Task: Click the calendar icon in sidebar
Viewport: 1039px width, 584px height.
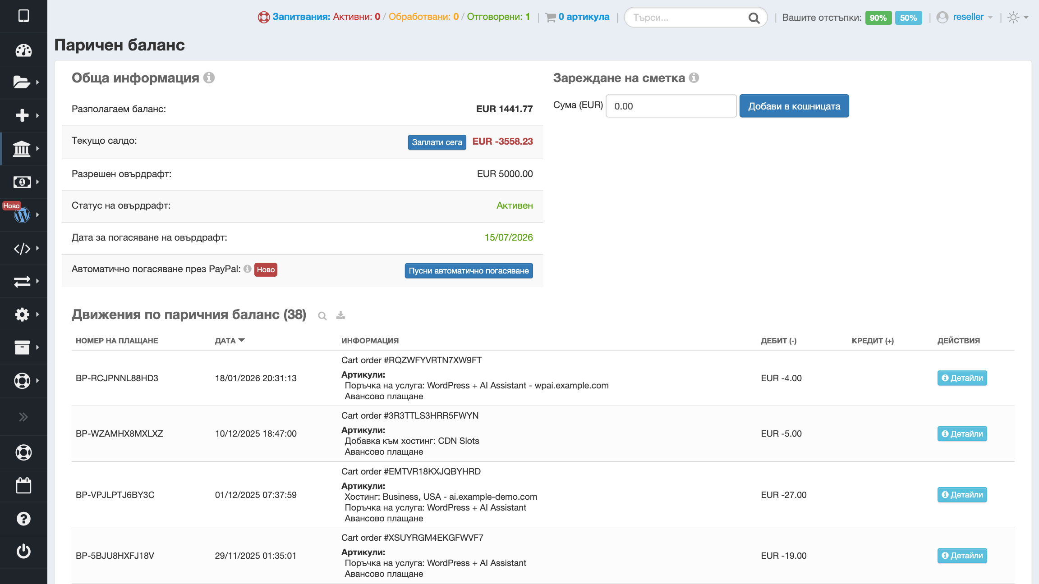Action: point(23,485)
